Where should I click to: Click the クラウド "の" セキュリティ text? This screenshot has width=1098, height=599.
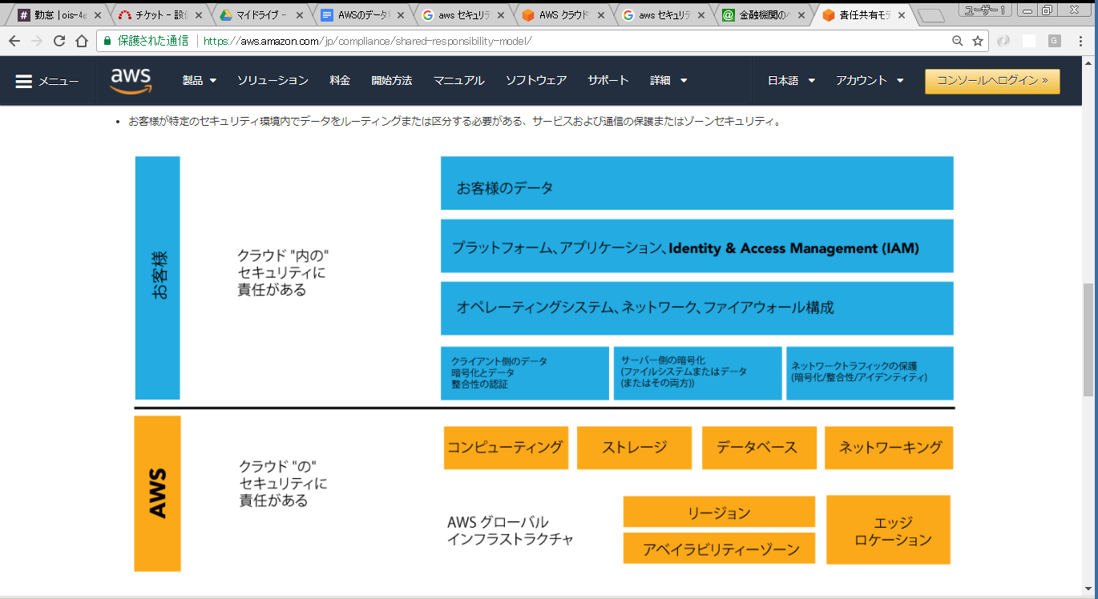(283, 483)
